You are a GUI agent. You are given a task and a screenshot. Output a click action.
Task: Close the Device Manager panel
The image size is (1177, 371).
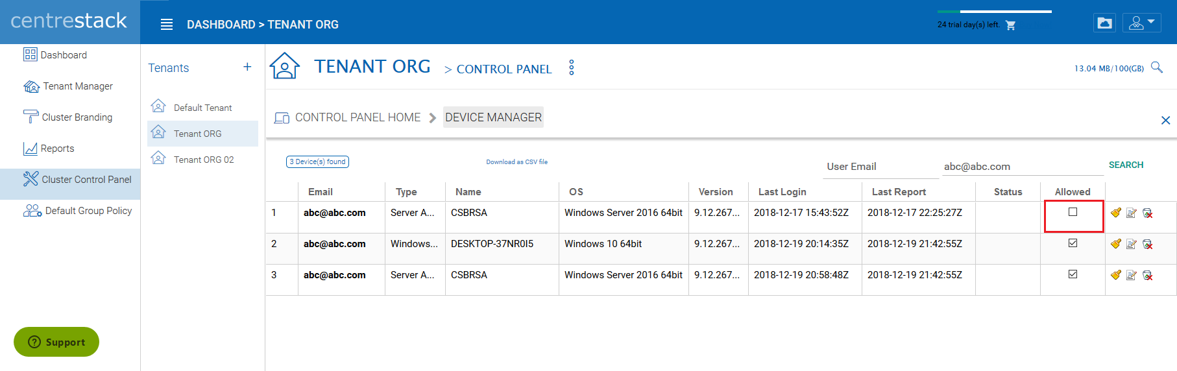coord(1165,120)
